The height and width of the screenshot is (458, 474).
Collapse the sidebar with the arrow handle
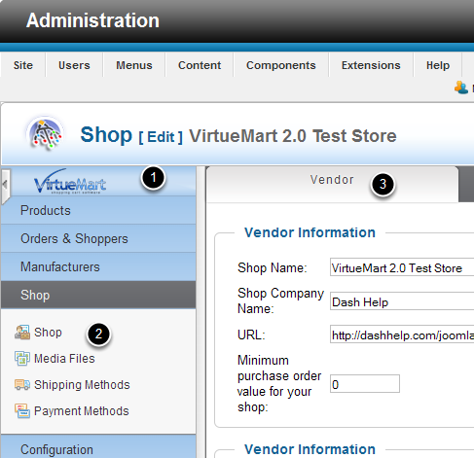pos(5,186)
